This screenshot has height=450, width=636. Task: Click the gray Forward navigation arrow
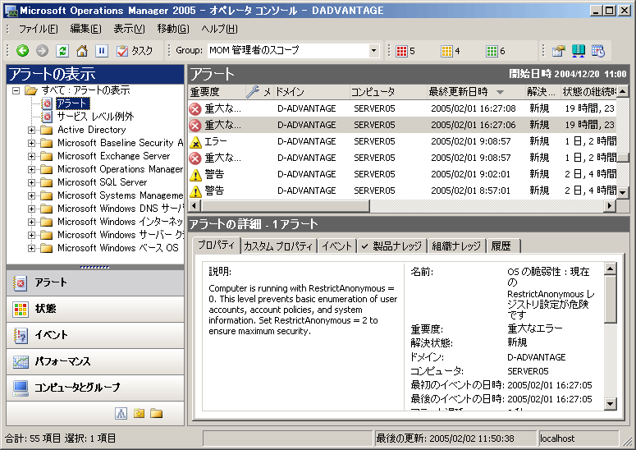42,51
